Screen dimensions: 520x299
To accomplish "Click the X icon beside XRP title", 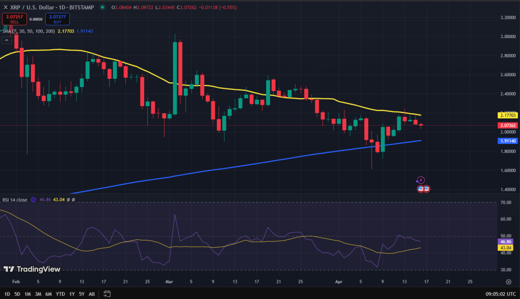I will [x=5, y=7].
